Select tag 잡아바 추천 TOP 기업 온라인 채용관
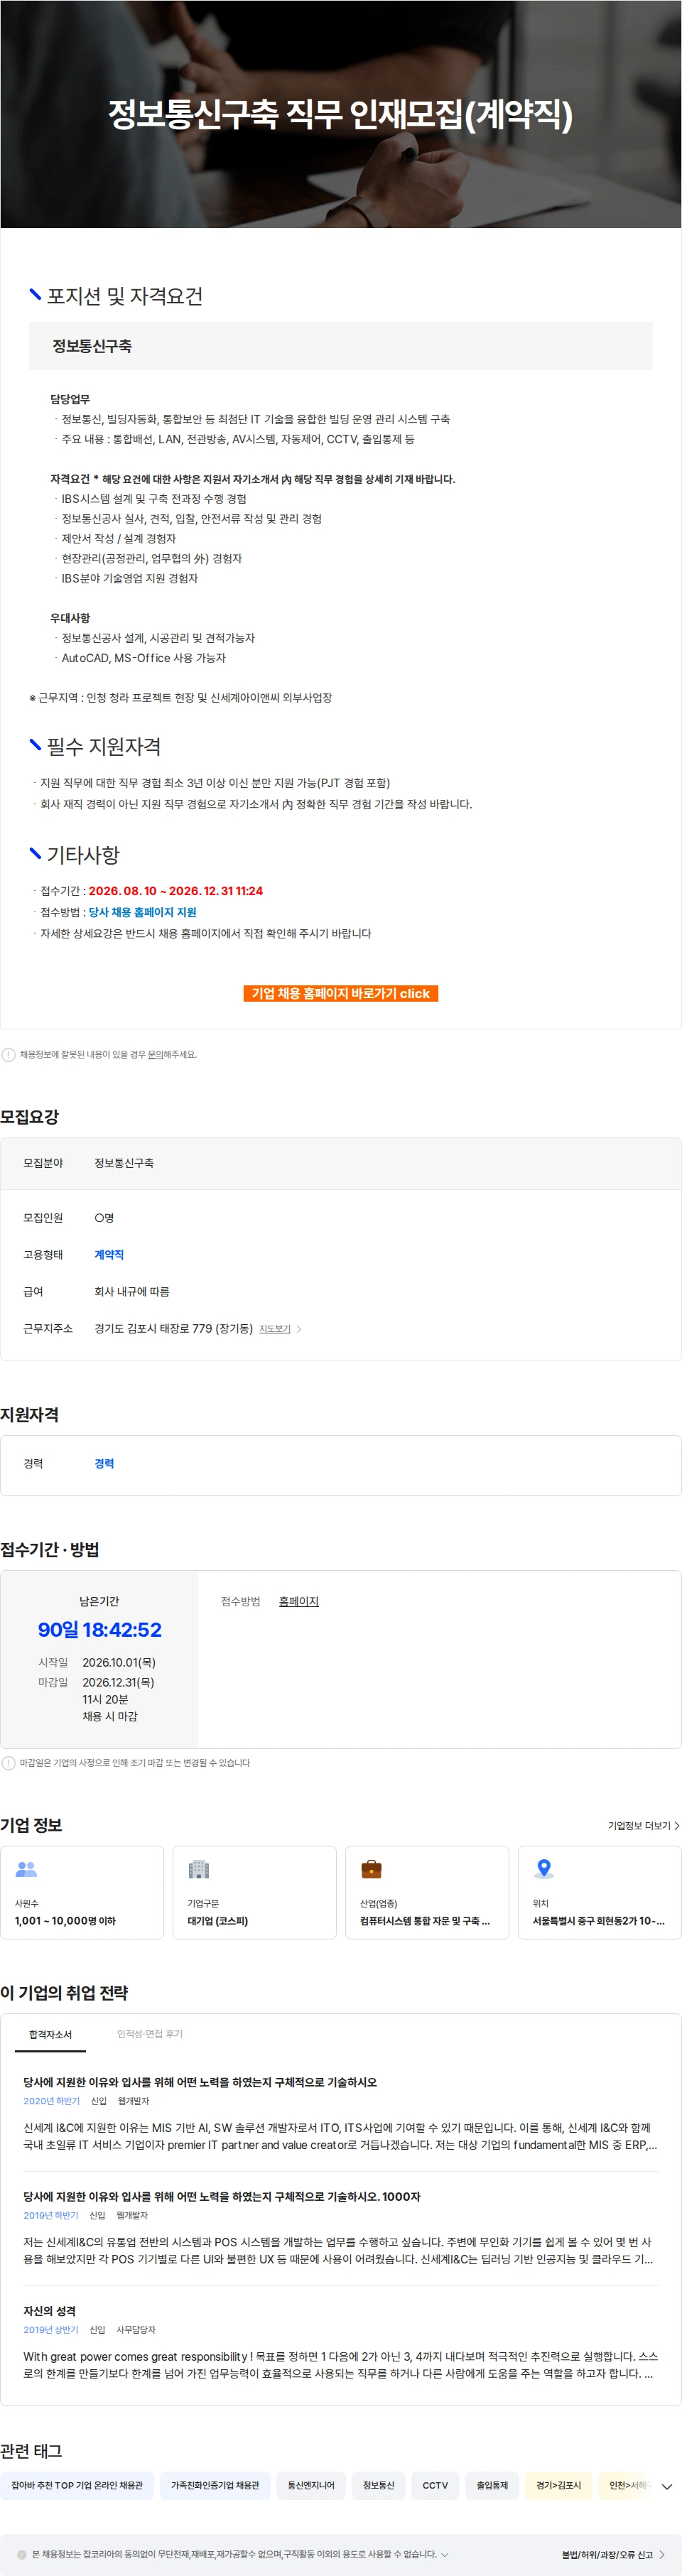Image resolution: width=682 pixels, height=2576 pixels. click(77, 2485)
